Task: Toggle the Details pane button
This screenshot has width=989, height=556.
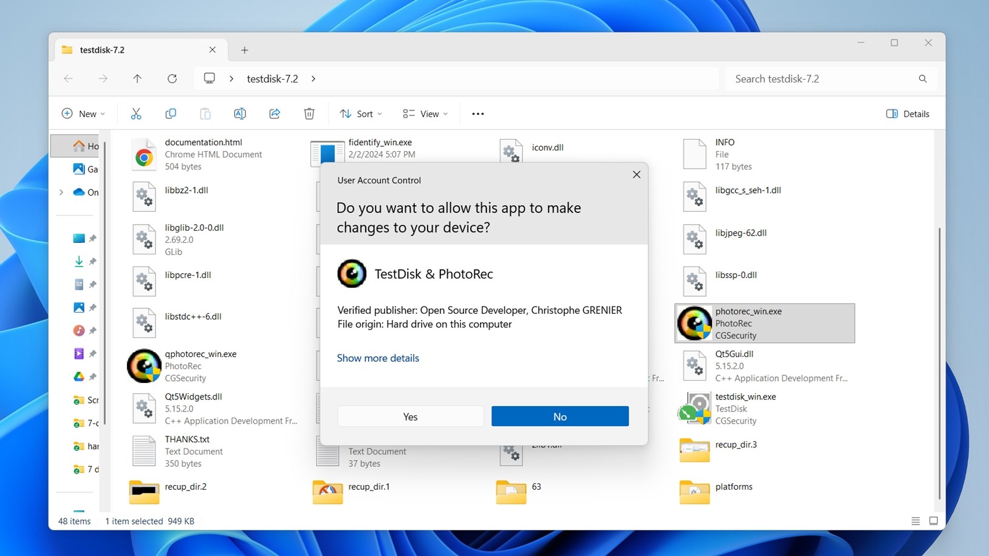Action: 908,114
